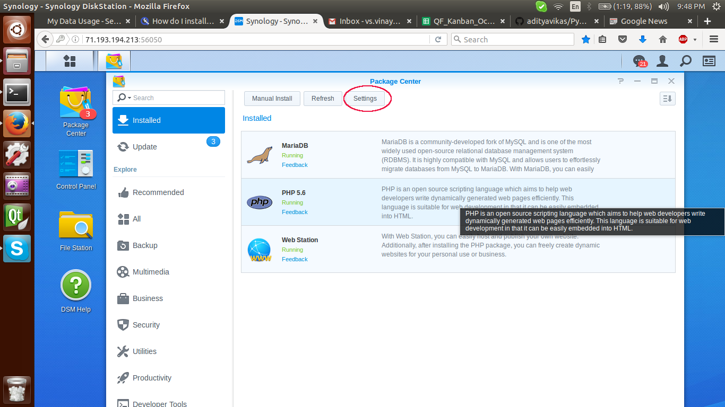The width and height of the screenshot is (725, 407).
Task: Bookmark this page star icon
Action: (x=586, y=39)
